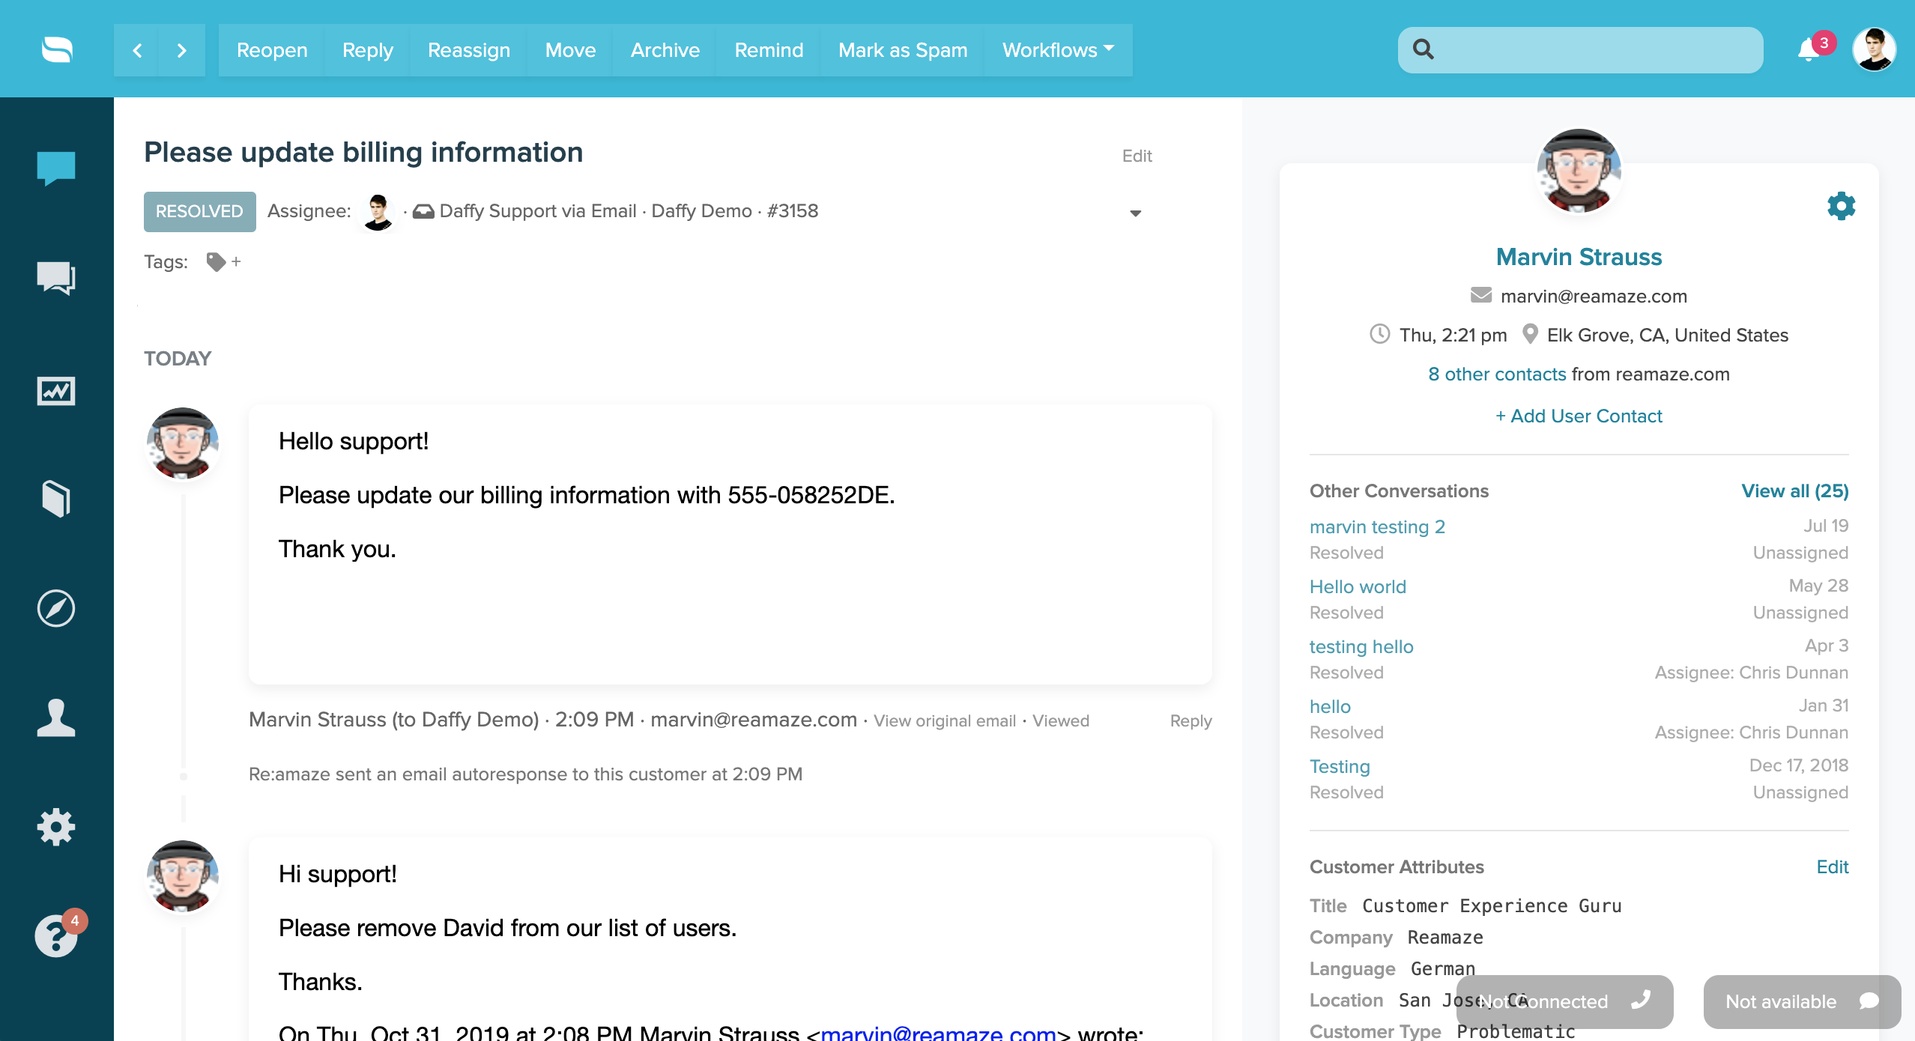1915x1041 pixels.
Task: Click the settings gear icon in sidebar
Action: [55, 825]
